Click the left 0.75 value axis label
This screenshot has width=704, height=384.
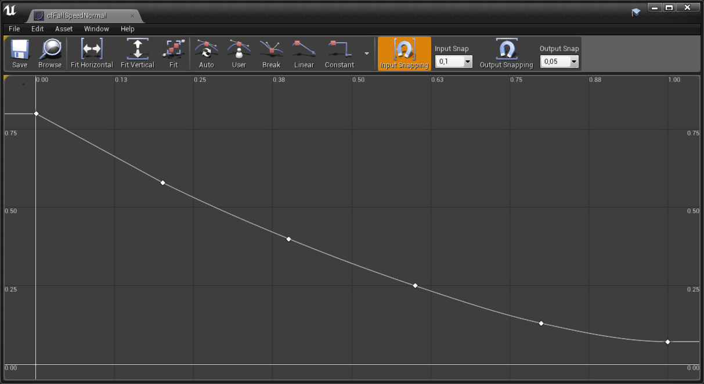tap(10, 133)
